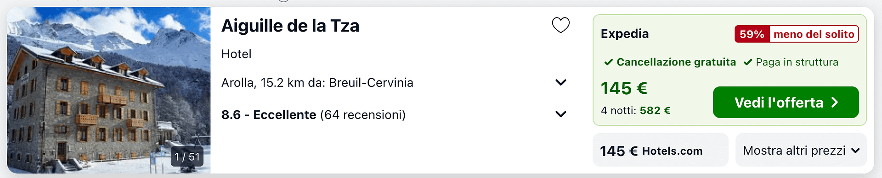The height and width of the screenshot is (178, 882).
Task: Expand the Arolla location details chevron
Action: [560, 82]
